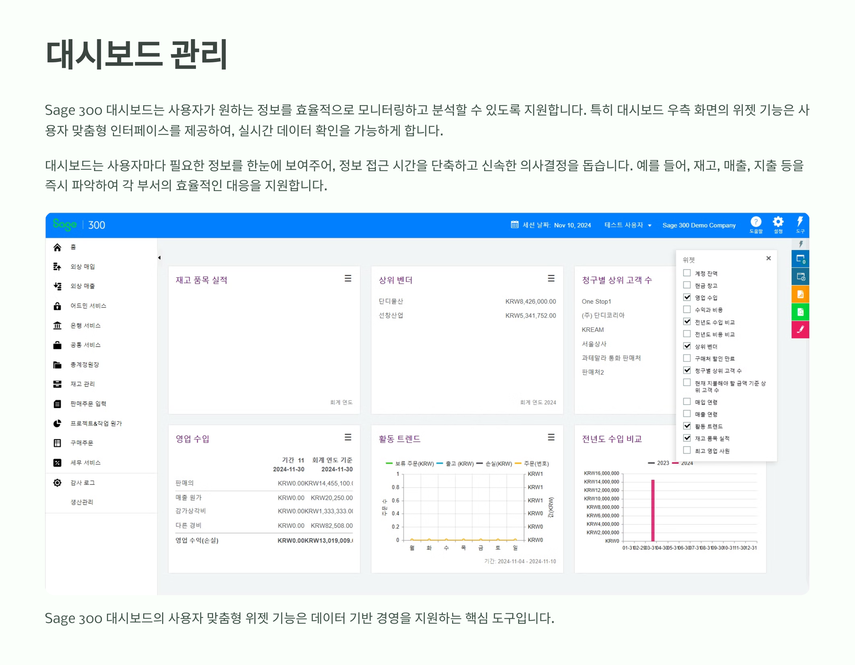The width and height of the screenshot is (855, 665).
Task: Click the 전년도 수입 비교 widget title
Action: click(612, 439)
